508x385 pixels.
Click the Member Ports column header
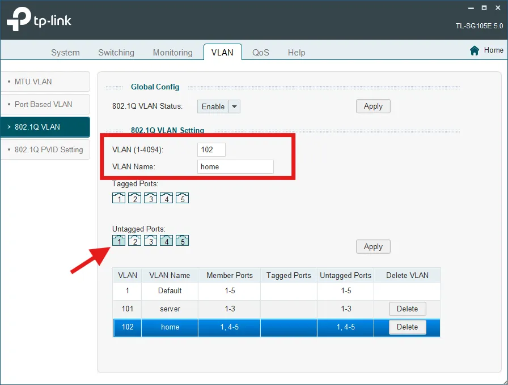coord(230,275)
